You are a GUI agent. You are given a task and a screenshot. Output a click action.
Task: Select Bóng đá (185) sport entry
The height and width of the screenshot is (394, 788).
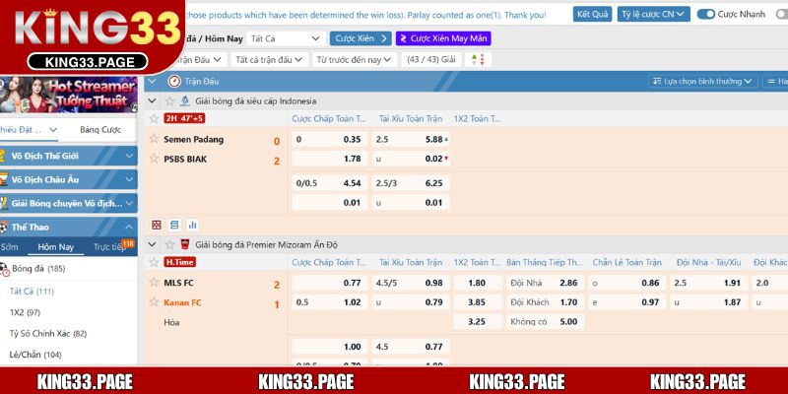(x=38, y=269)
